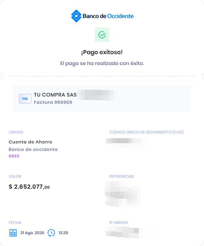Image resolution: width=204 pixels, height=246 pixels.
Task: Click the Cuenta de Ahorro origin text
Action: tap(30, 142)
